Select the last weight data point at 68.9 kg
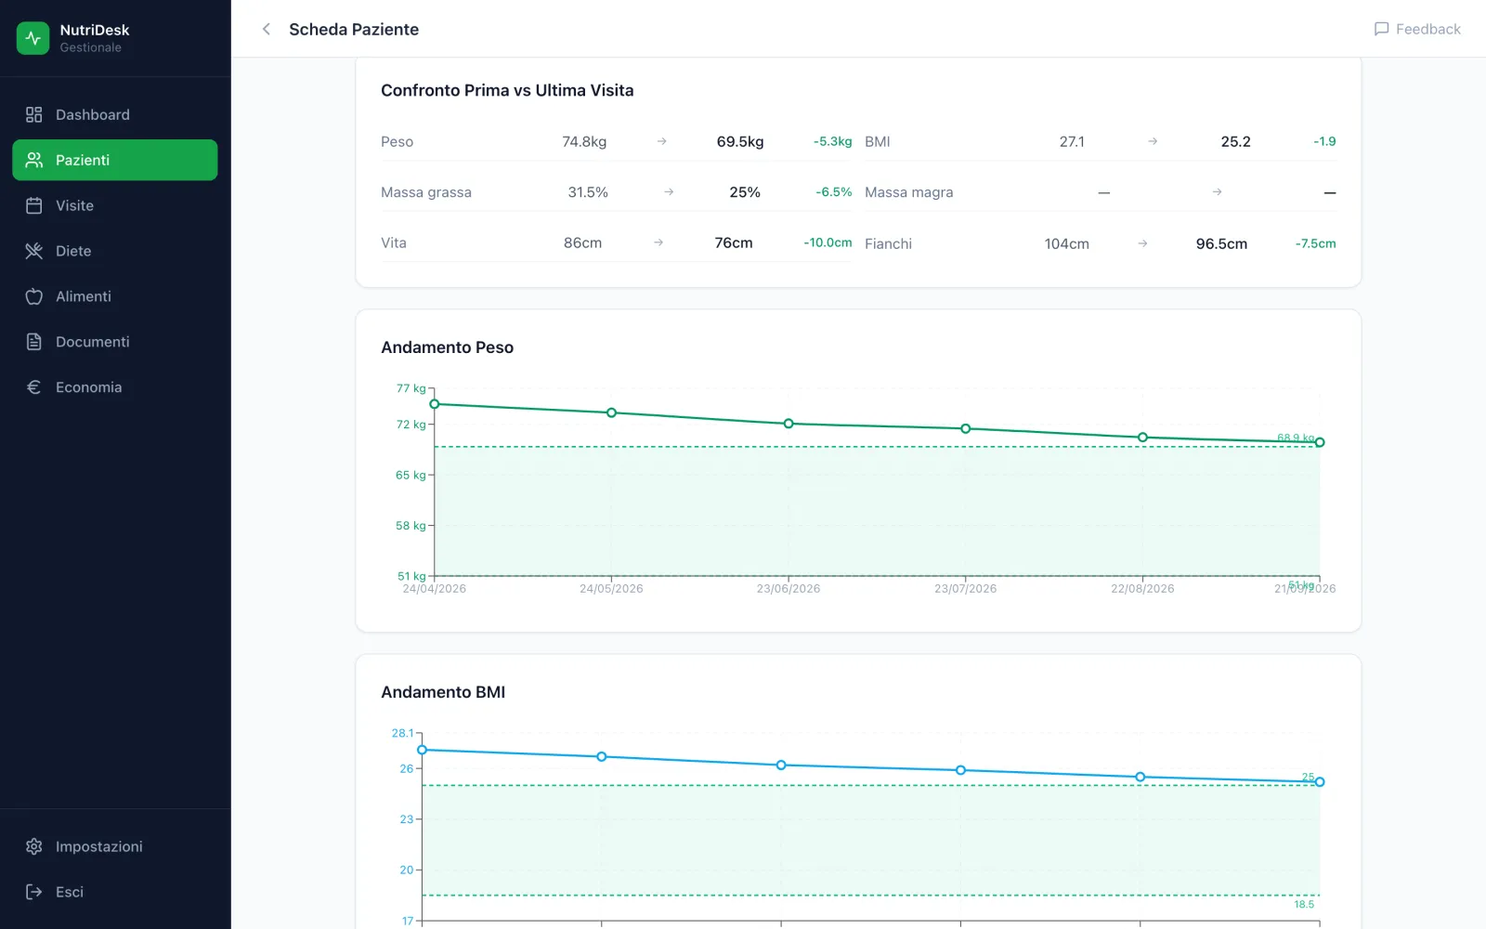Screen dimensions: 1486x929 (1320, 442)
